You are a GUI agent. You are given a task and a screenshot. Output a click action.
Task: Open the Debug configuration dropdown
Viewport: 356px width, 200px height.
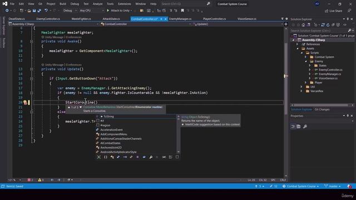click(x=70, y=11)
